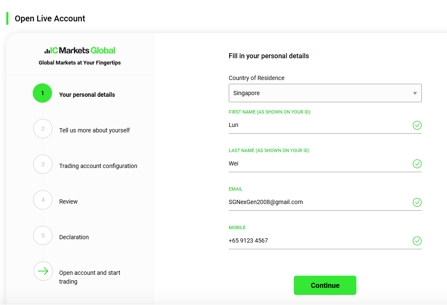Viewport: 447px width, 305px height.
Task: Click the Mobile validation checkmark
Action: click(x=417, y=241)
